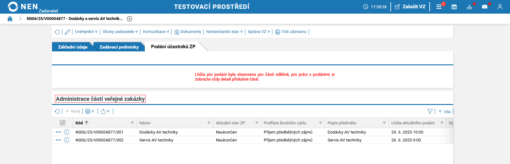Click the filter funnel icon
Screen dimensions: 510x164
430,111
